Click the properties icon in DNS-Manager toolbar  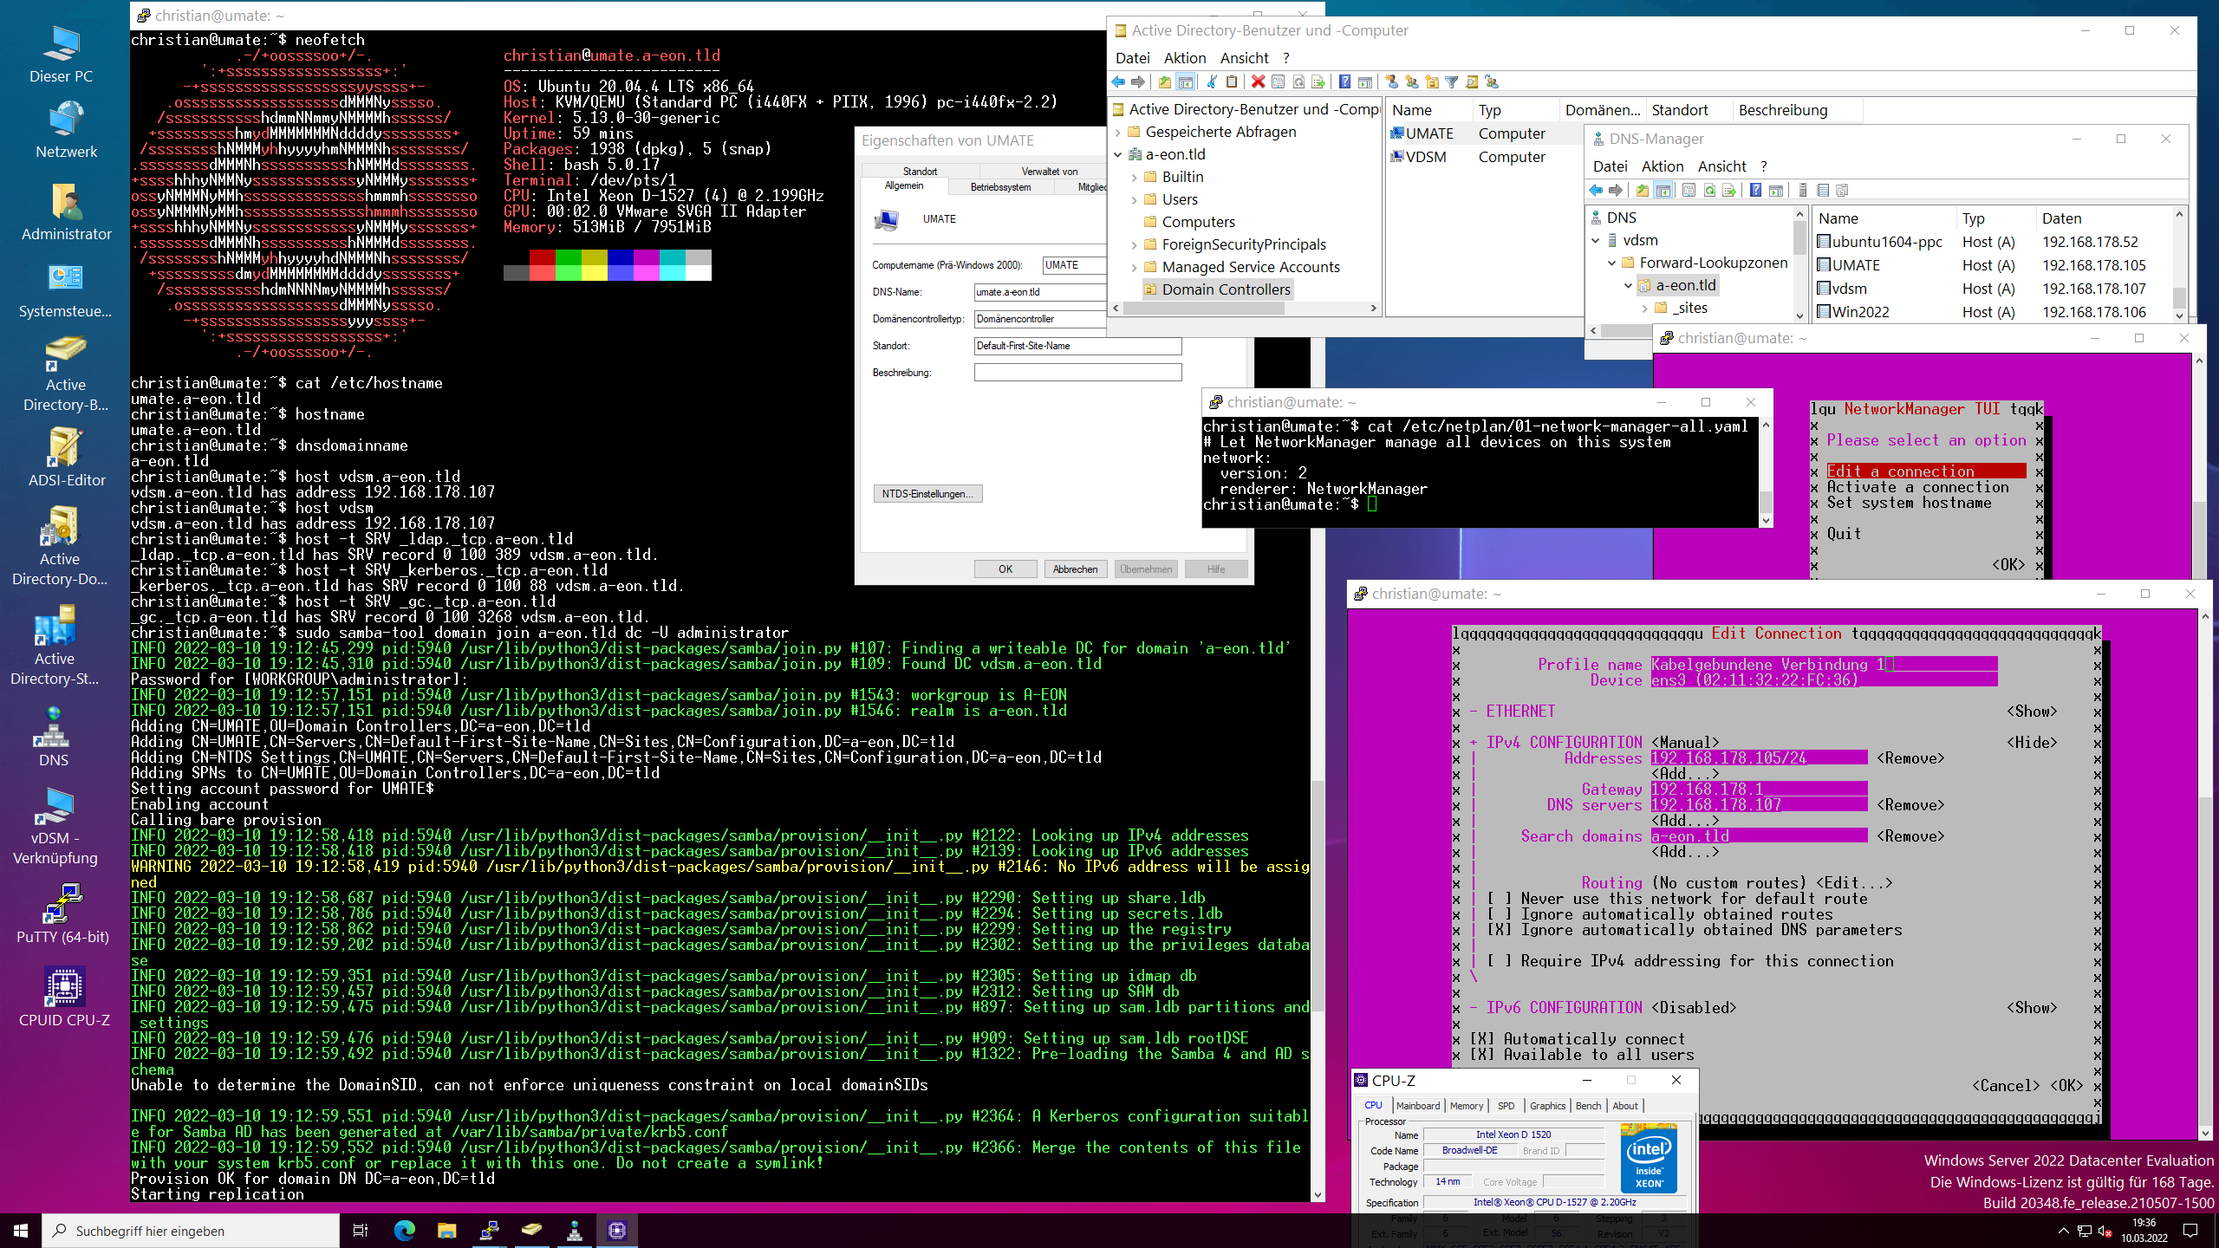click(1689, 190)
